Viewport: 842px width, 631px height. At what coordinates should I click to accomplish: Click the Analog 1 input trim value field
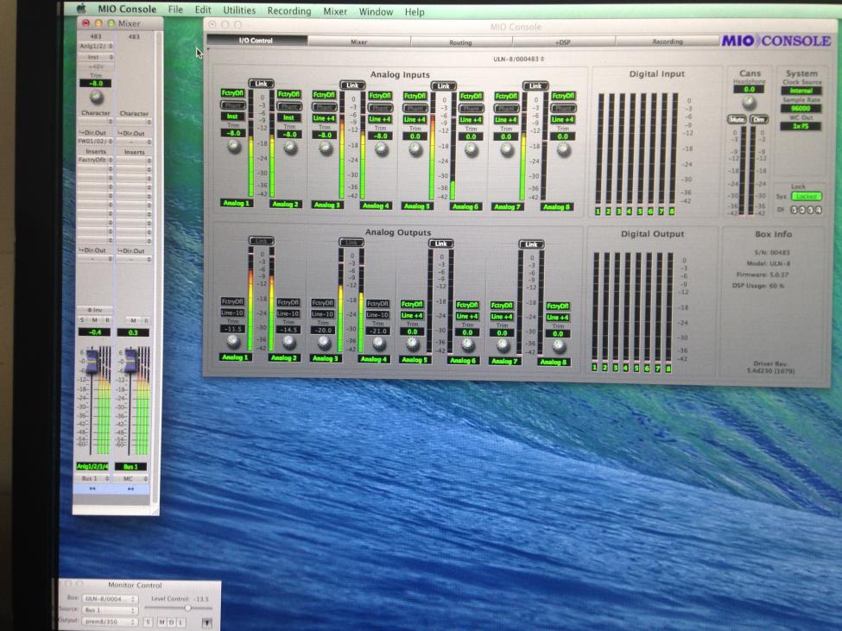(233, 133)
